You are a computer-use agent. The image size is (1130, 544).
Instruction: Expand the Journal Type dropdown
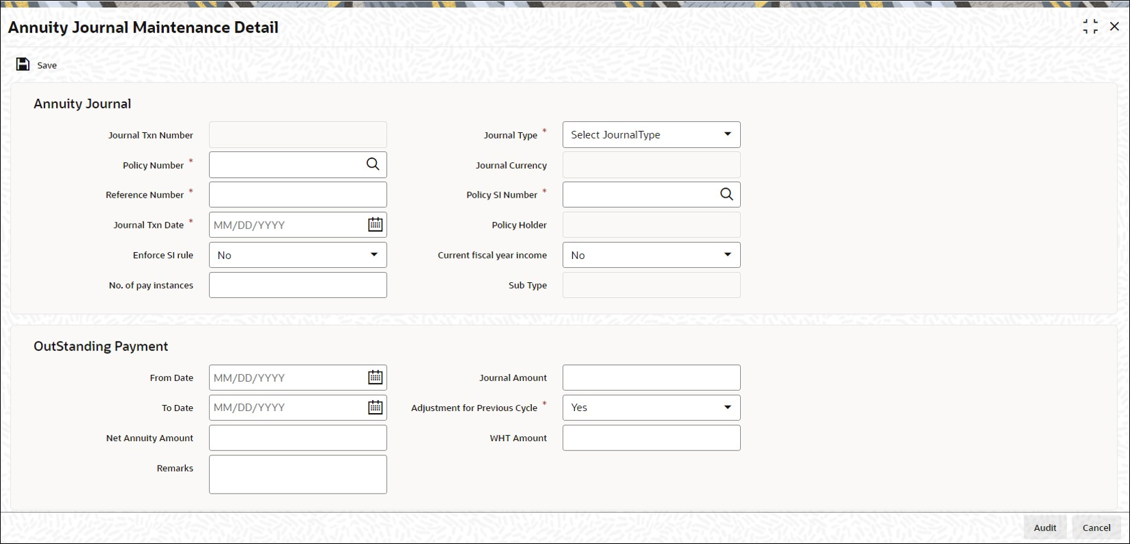click(651, 134)
